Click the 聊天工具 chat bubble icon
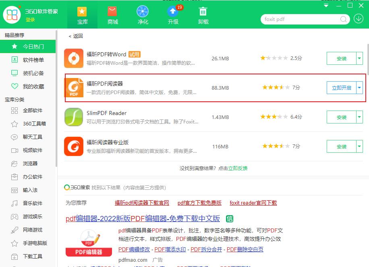The width and height of the screenshot is (369, 267). click(14, 137)
